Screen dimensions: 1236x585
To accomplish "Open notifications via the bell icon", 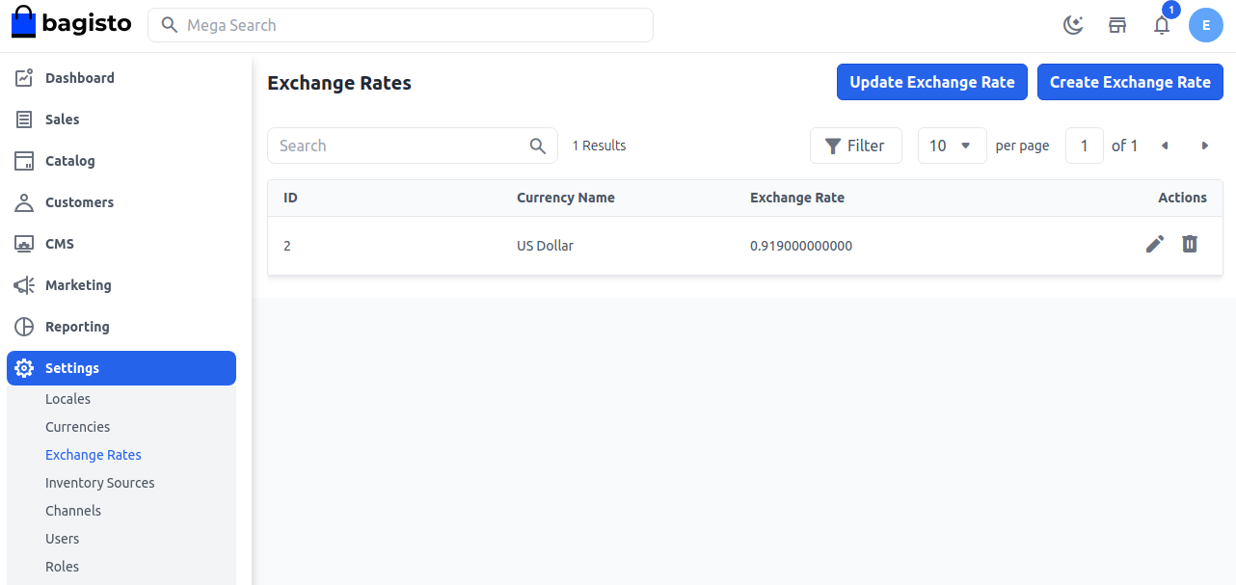I will click(1162, 25).
